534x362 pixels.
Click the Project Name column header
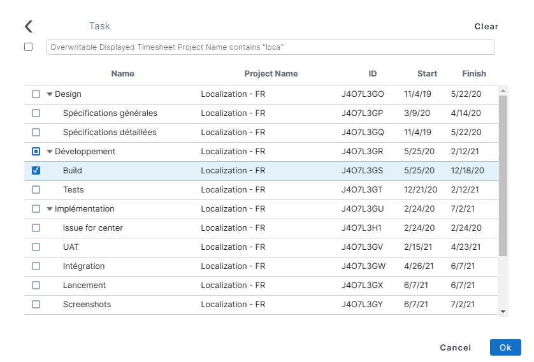pyautogui.click(x=271, y=74)
